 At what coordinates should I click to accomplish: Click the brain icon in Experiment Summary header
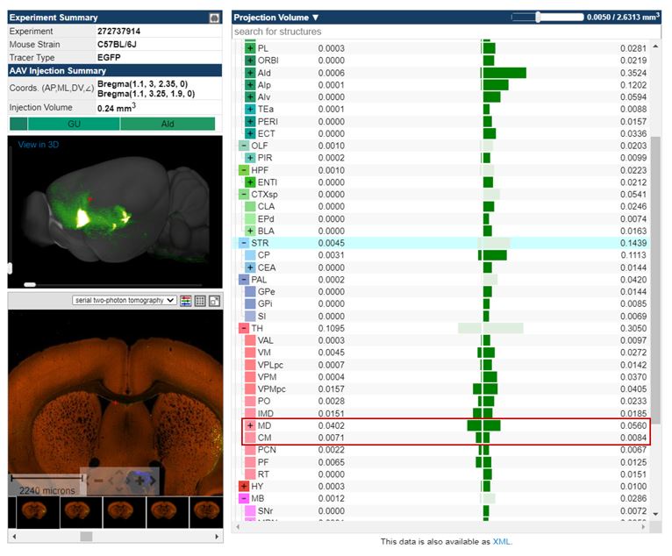(x=215, y=18)
